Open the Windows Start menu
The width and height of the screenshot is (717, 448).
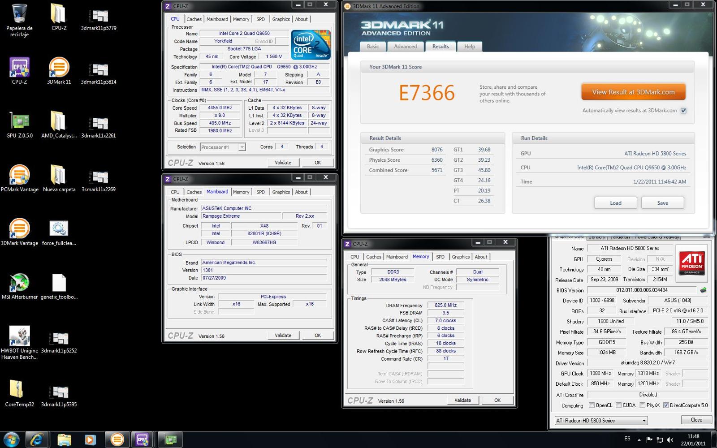tap(11, 439)
